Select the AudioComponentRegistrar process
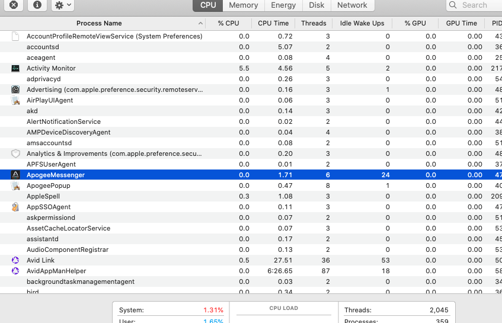502x323 pixels. (x=251, y=250)
